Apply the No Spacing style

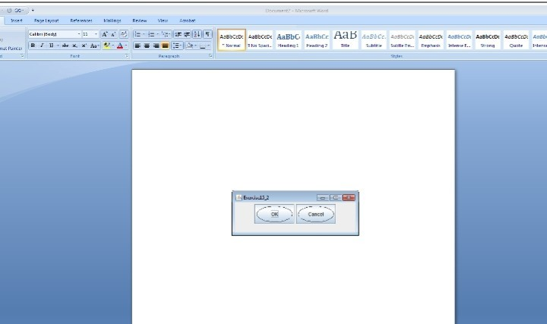click(260, 39)
